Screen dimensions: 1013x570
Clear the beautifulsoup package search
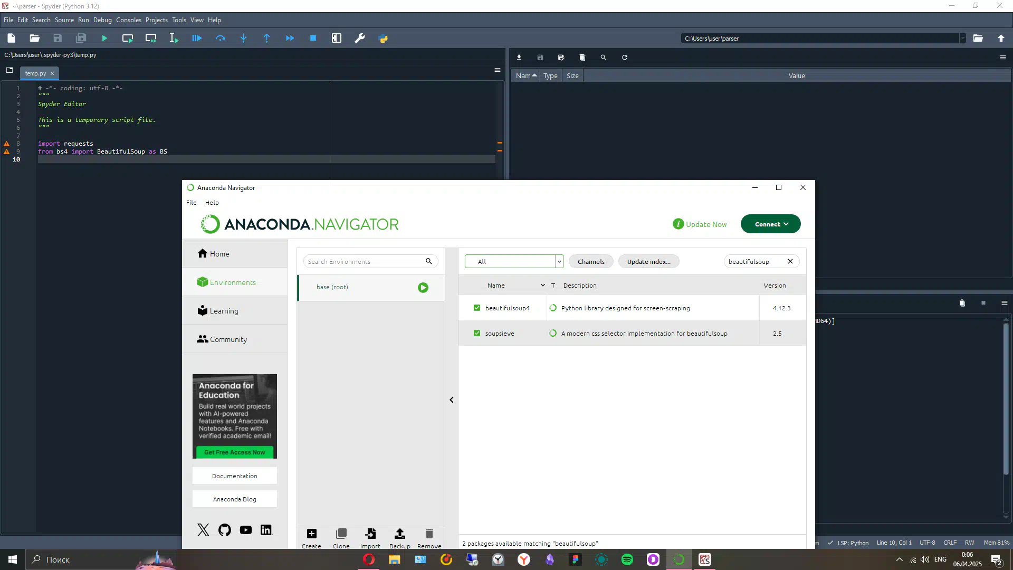[x=790, y=261]
